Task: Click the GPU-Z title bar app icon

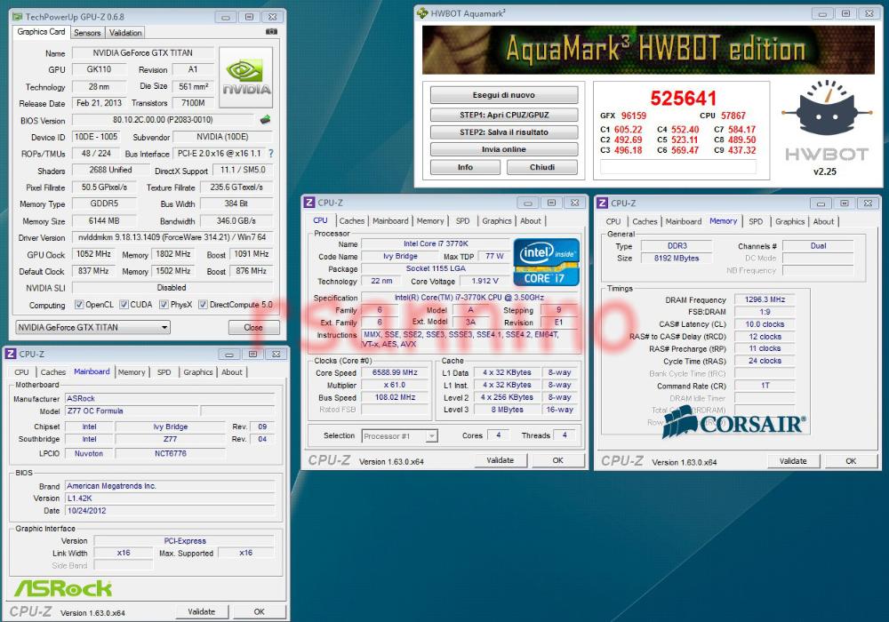Action: (17, 17)
